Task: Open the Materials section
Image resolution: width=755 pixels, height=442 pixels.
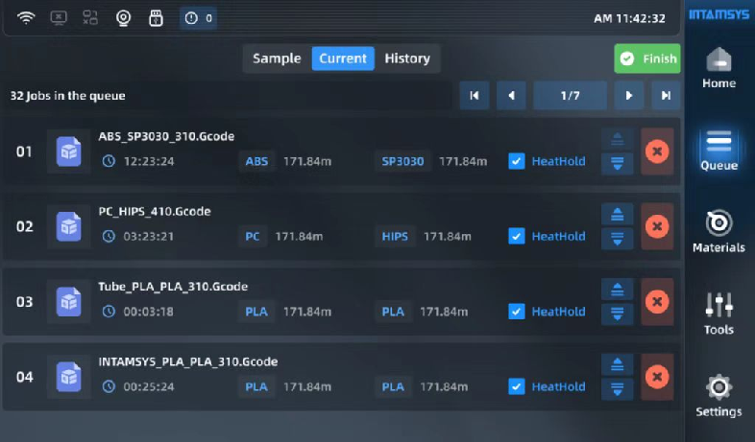Action: click(718, 232)
